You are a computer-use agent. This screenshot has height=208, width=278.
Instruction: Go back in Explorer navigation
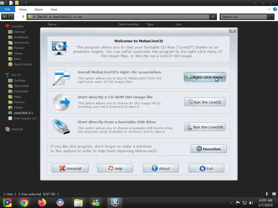pos(4,17)
